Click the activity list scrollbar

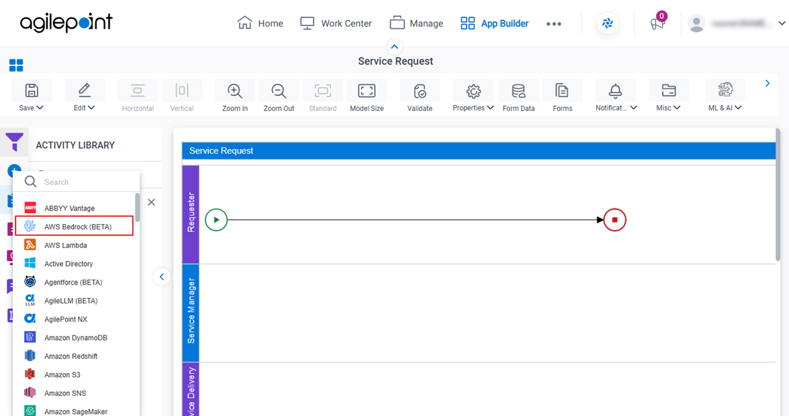[137, 208]
